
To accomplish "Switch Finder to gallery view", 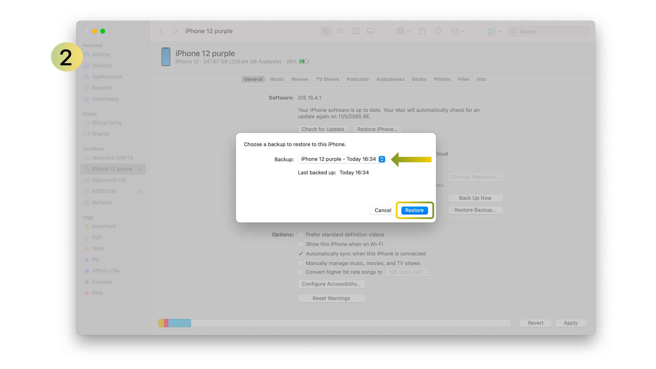I will tap(371, 31).
